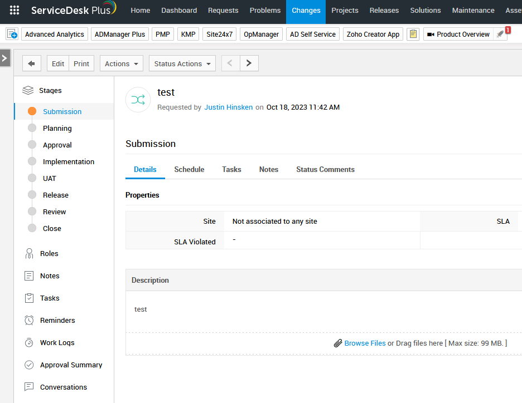Viewport: 522px width, 403px height.
Task: Switch to the Details tab
Action: pyautogui.click(x=145, y=169)
